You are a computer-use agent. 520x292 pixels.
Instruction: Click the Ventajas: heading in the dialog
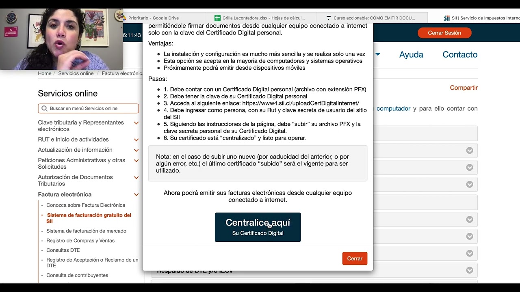coord(160,43)
